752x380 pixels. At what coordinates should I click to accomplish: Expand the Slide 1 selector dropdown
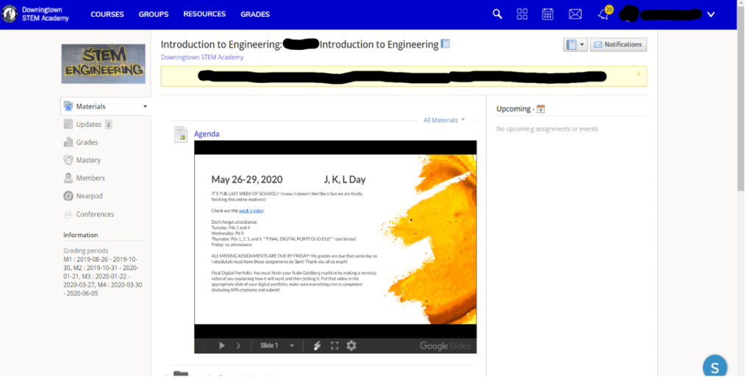pos(292,346)
